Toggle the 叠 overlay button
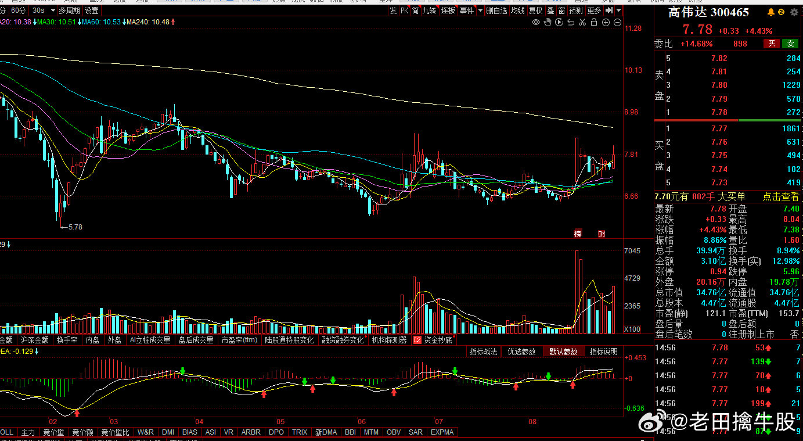Screen dimensions: 803x441 550,10
